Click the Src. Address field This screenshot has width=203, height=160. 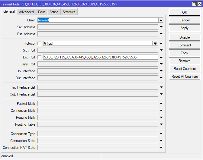[x=98, y=27]
